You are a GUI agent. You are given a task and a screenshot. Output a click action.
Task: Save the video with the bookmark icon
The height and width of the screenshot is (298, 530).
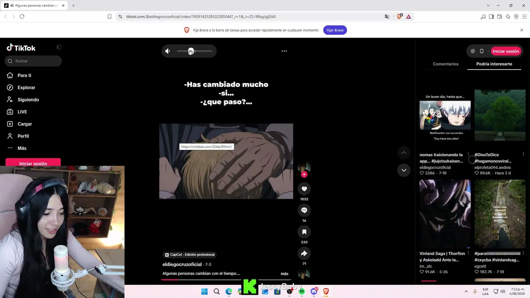pyautogui.click(x=304, y=232)
